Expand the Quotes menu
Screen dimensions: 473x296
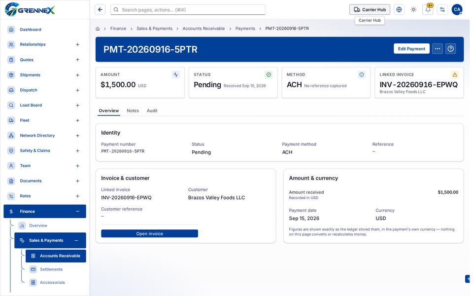77,60
